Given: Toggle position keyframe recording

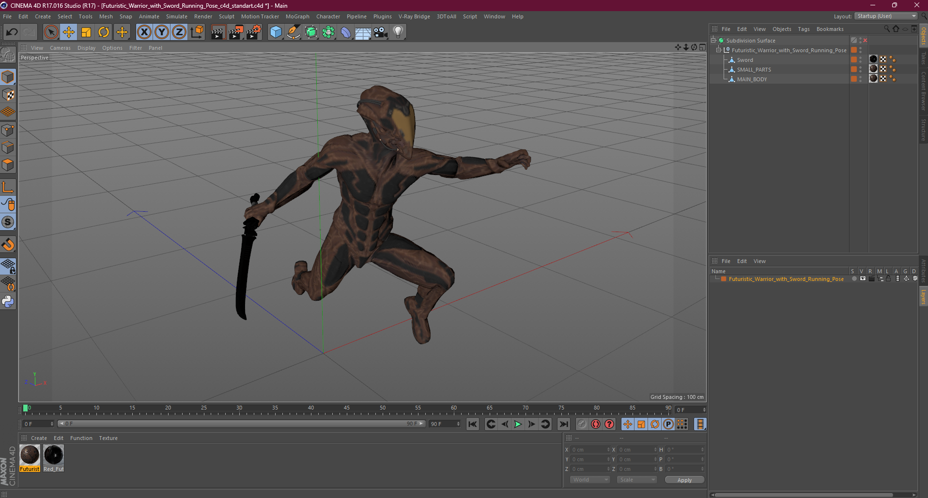Looking at the screenshot, I should click(x=628, y=424).
